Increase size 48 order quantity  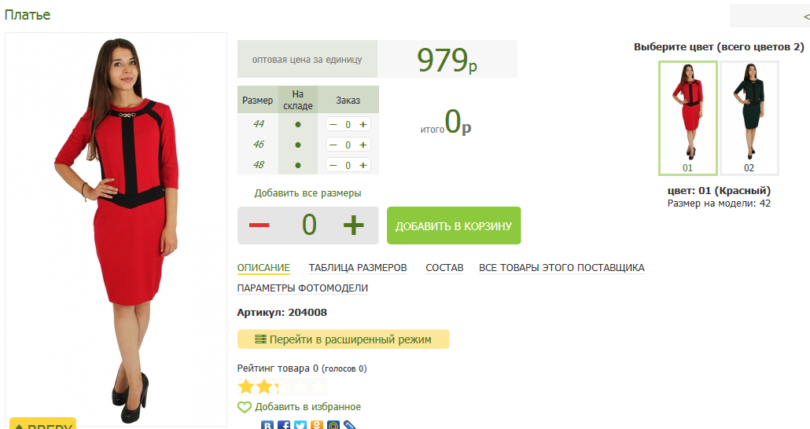pos(363,165)
